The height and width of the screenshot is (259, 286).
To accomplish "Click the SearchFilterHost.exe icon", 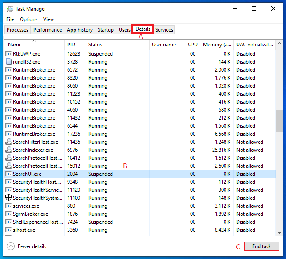I will point(9,142).
